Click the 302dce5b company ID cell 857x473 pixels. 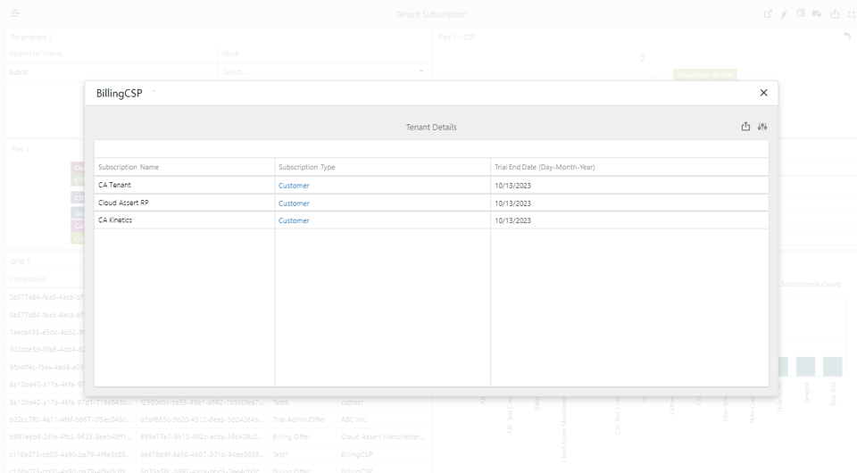tap(47, 350)
